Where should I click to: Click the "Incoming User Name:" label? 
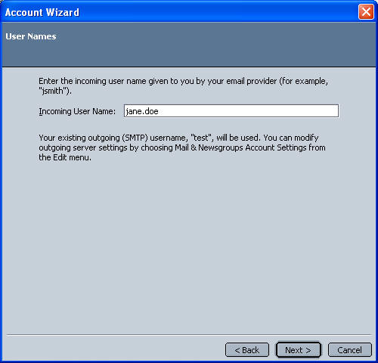(x=77, y=111)
